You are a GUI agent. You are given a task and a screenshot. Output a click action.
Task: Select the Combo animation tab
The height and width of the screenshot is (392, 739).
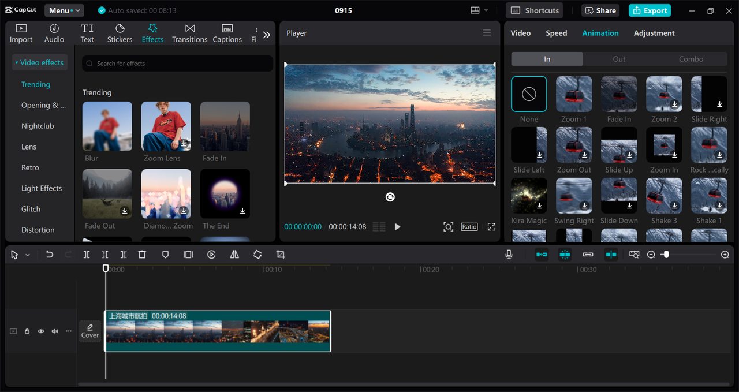click(691, 59)
